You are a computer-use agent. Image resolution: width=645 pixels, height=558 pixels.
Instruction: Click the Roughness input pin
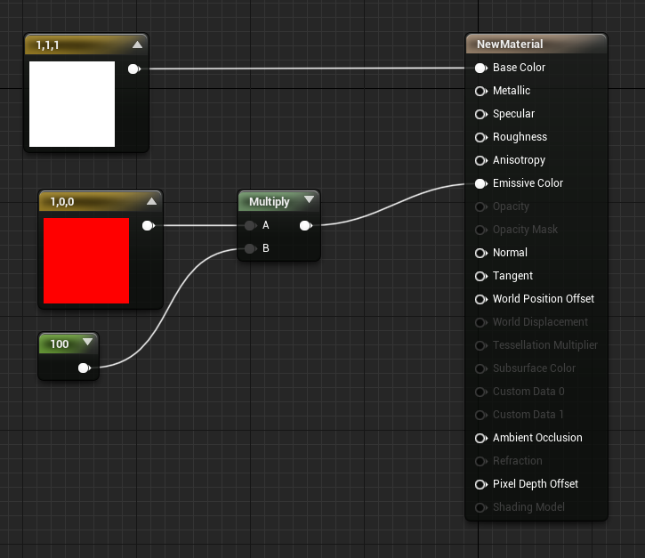tap(481, 137)
